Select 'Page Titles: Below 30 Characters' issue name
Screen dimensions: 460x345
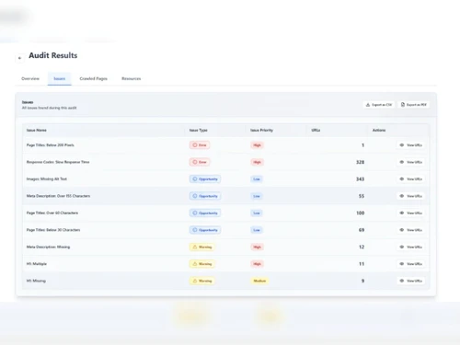pyautogui.click(x=53, y=230)
